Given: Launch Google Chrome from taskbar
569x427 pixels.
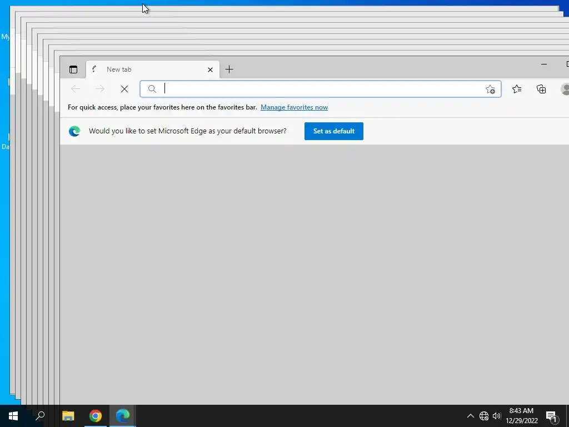Looking at the screenshot, I should coord(96,416).
